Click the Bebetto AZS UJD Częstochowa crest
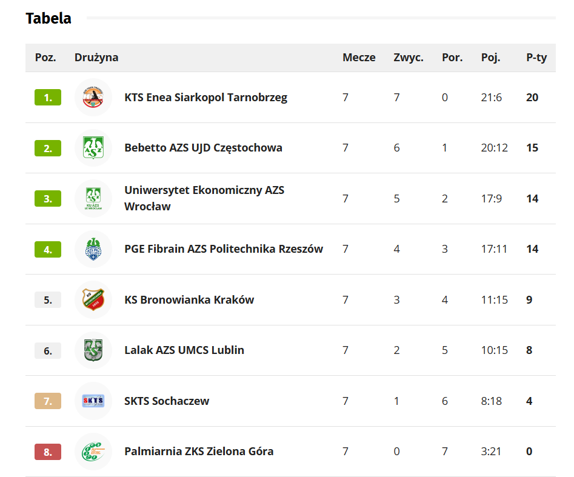Screen dimensions: 574x477 pos(93,148)
